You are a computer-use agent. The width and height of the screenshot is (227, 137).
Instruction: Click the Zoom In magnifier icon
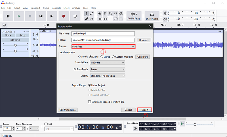[x=100, y=14]
